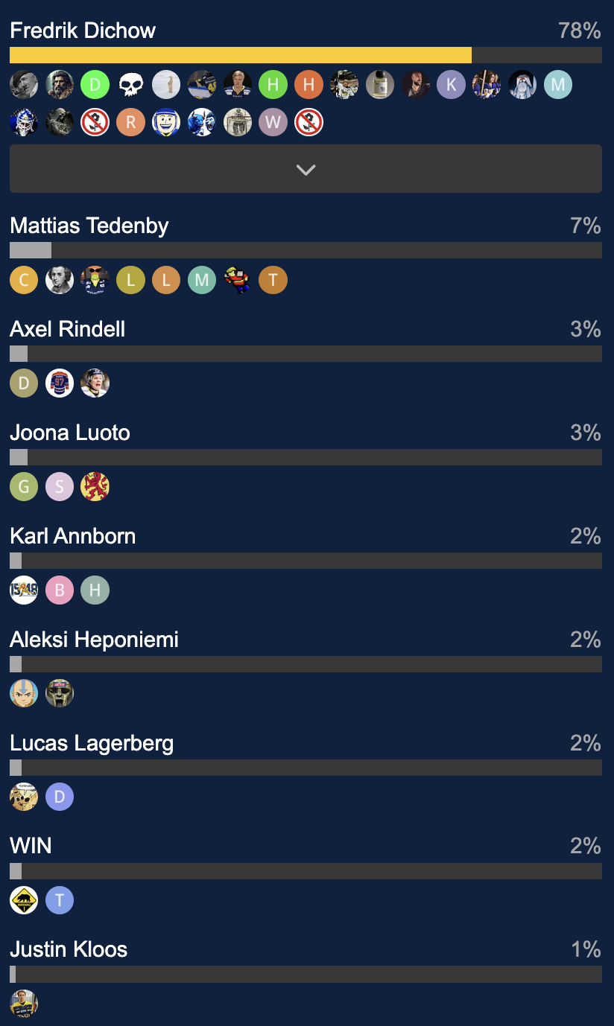The height and width of the screenshot is (1026, 614).
Task: Click the blue T avatar under WIN
Action: 60,900
